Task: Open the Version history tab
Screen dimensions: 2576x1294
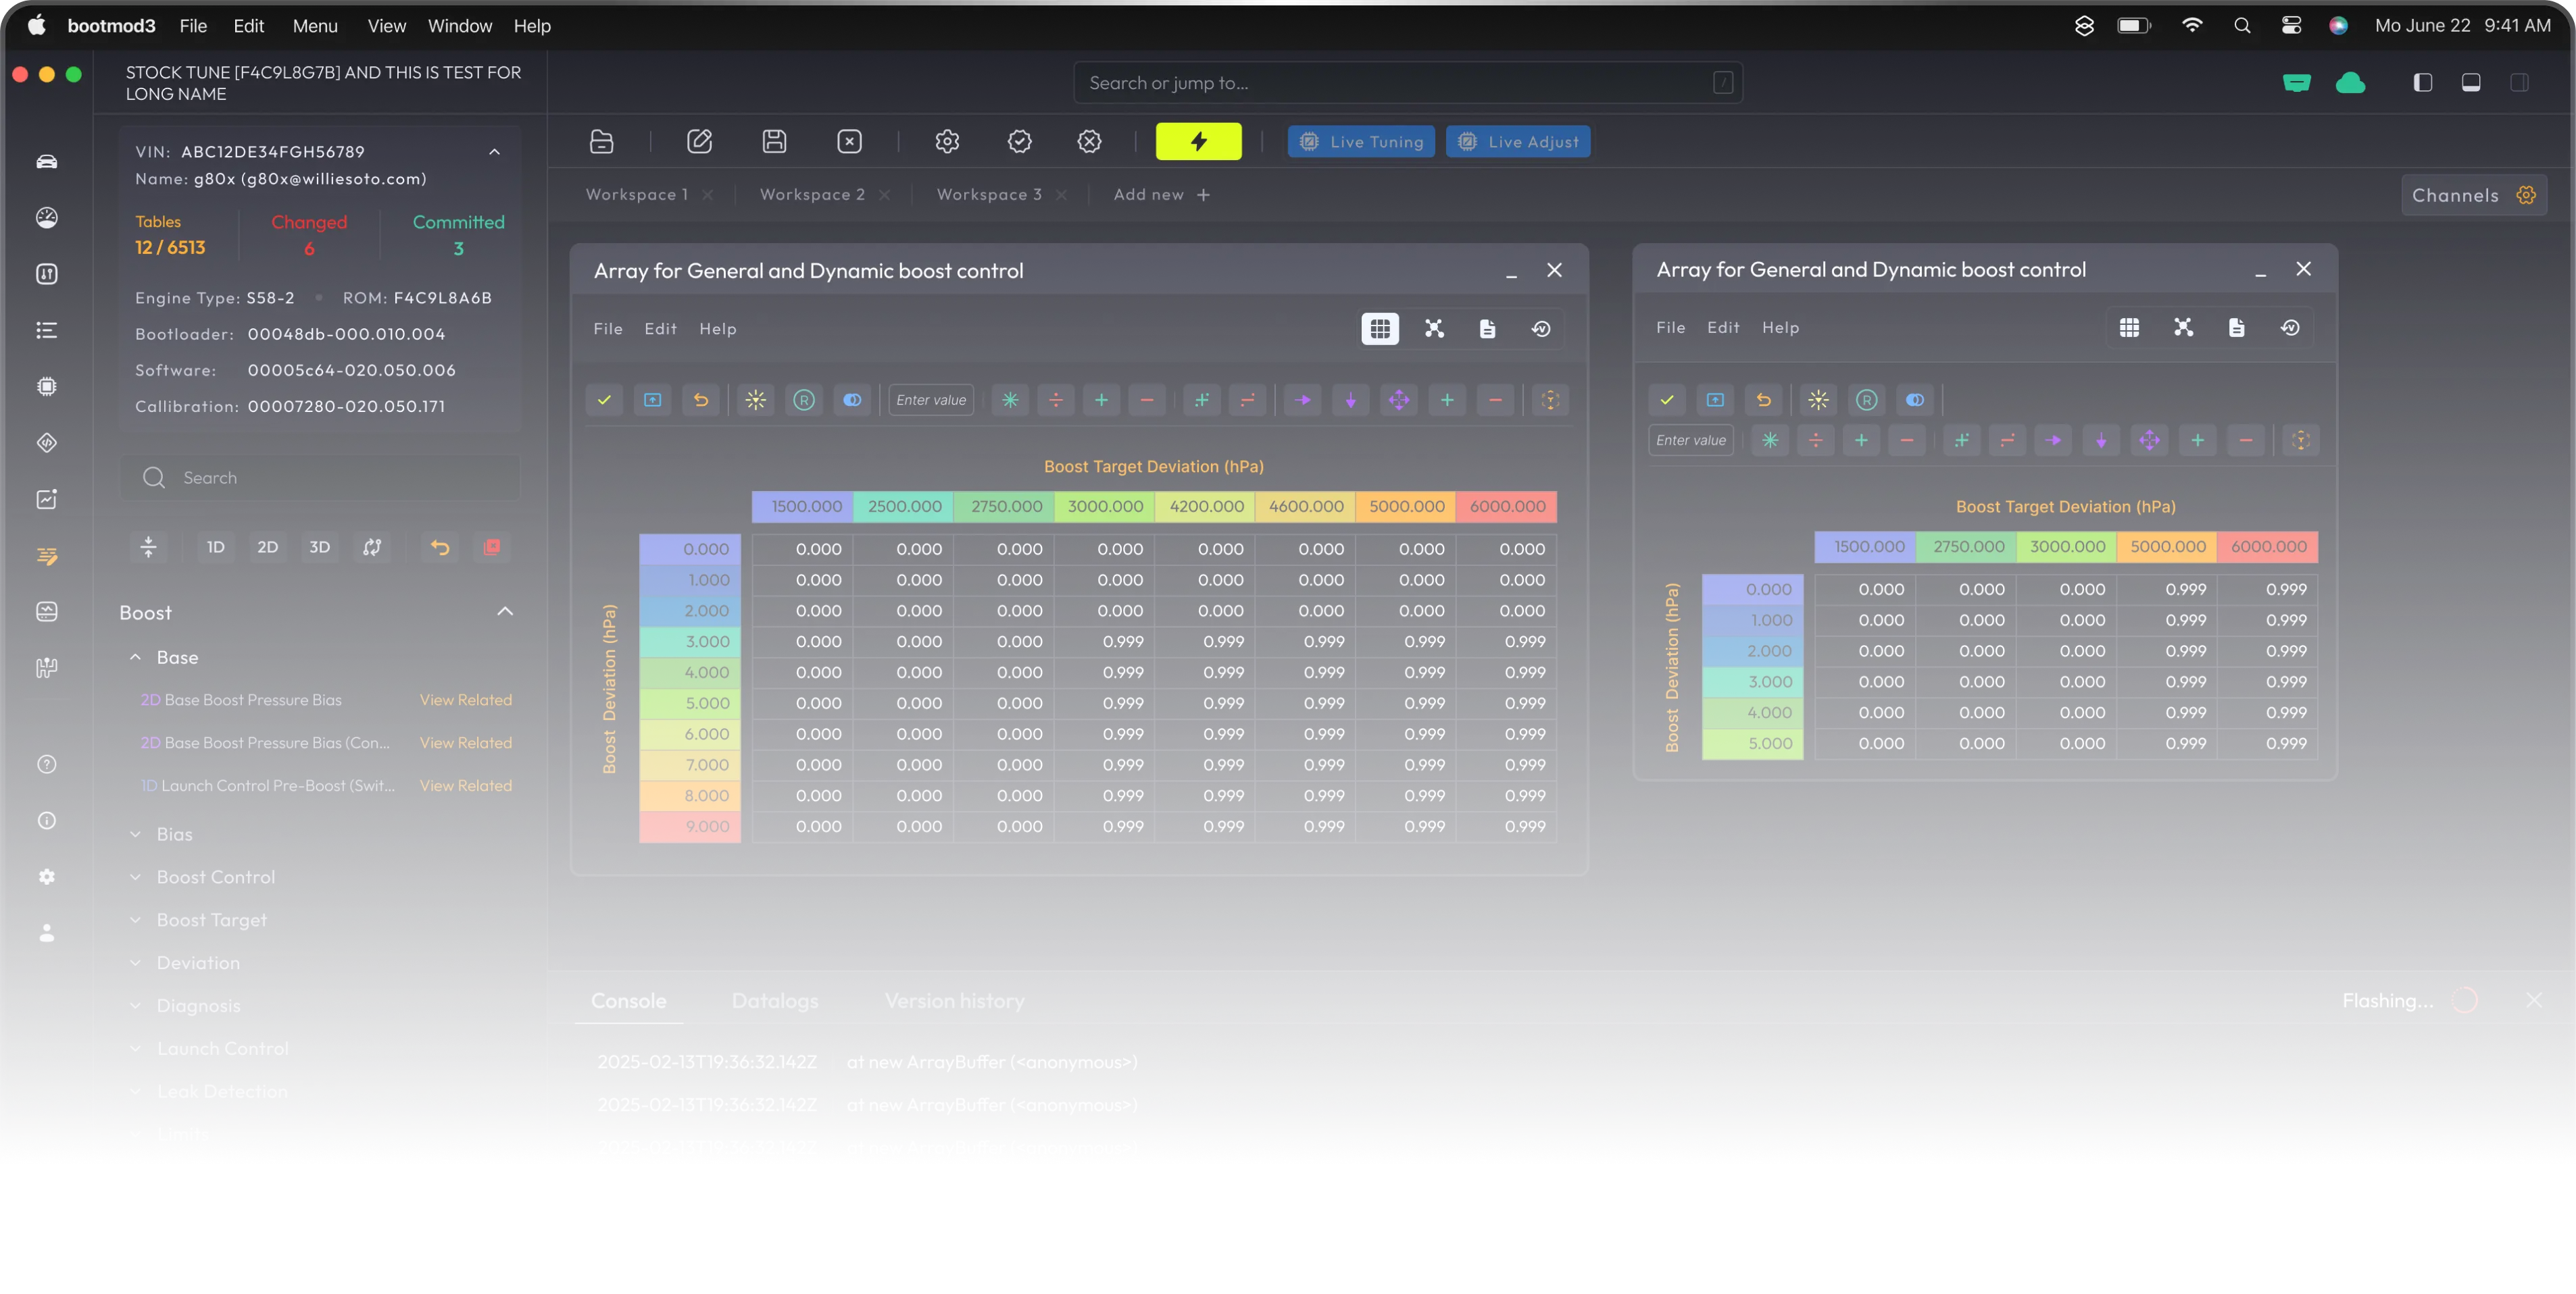Action: coord(954,1001)
